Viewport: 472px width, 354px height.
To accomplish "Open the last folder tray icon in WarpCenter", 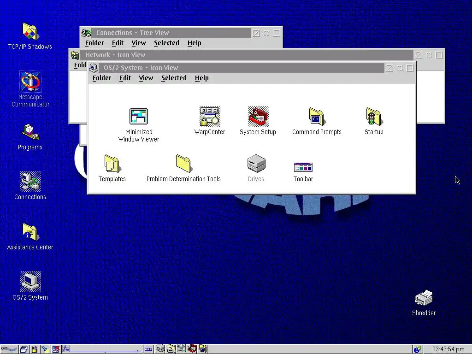I will click(203, 348).
